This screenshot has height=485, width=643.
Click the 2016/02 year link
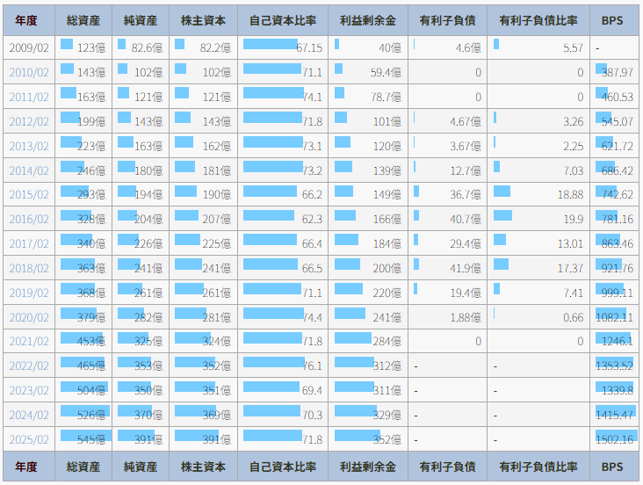28,219
